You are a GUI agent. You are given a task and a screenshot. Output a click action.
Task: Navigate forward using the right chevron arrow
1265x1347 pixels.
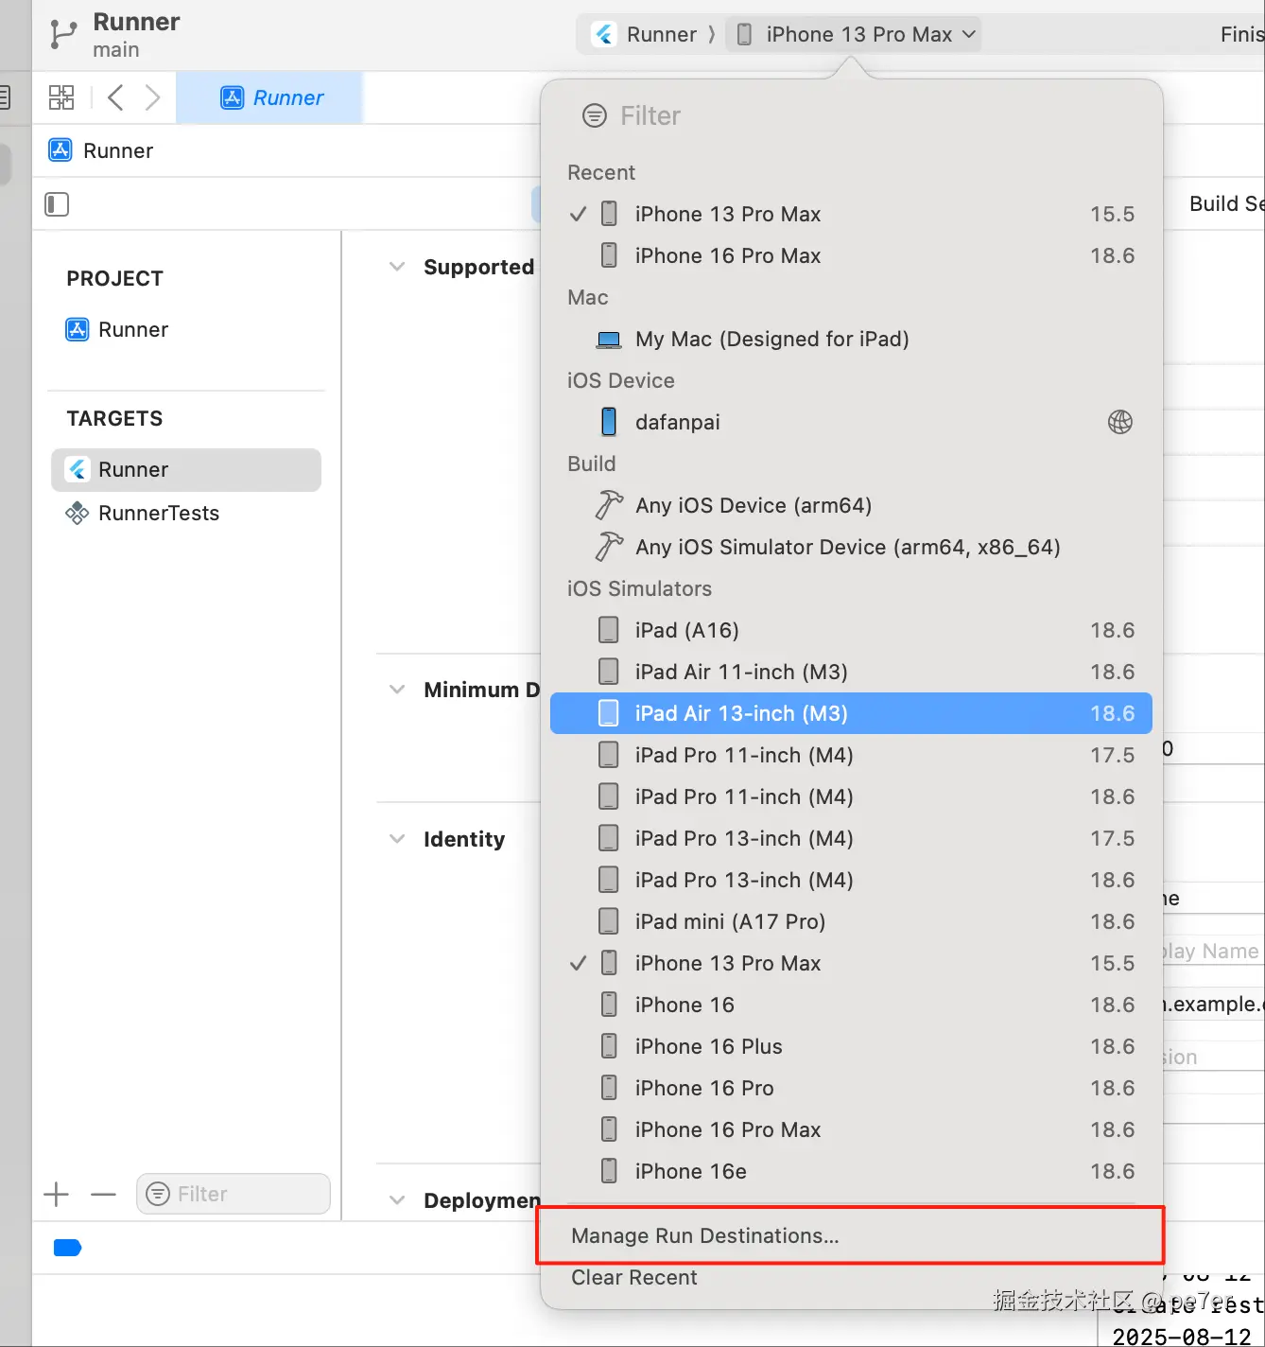[153, 96]
